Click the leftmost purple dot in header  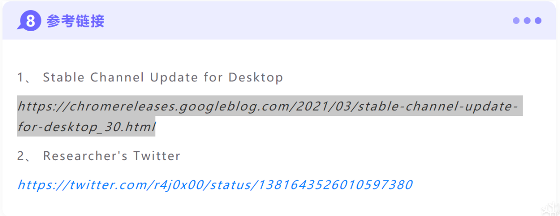coord(516,21)
